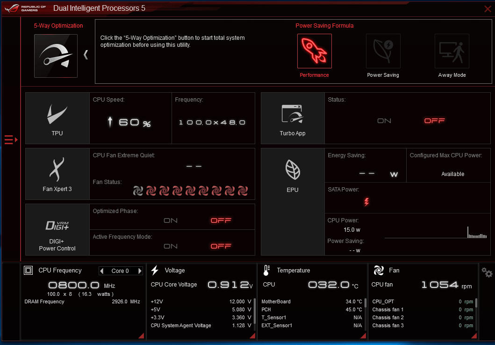Viewport: 495px width, 345px height.
Task: Click the +3.3V voltage row
Action: coord(201,317)
